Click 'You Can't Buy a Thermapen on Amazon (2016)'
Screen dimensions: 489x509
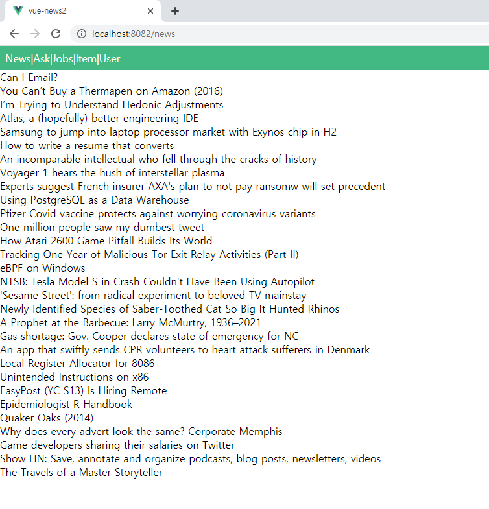(x=112, y=91)
